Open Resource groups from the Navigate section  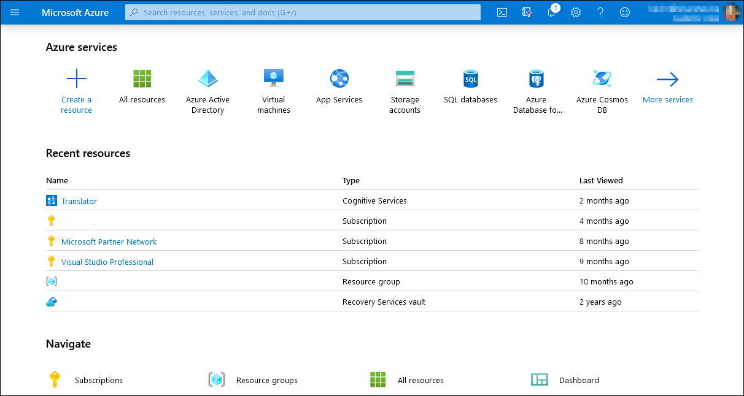click(x=266, y=380)
